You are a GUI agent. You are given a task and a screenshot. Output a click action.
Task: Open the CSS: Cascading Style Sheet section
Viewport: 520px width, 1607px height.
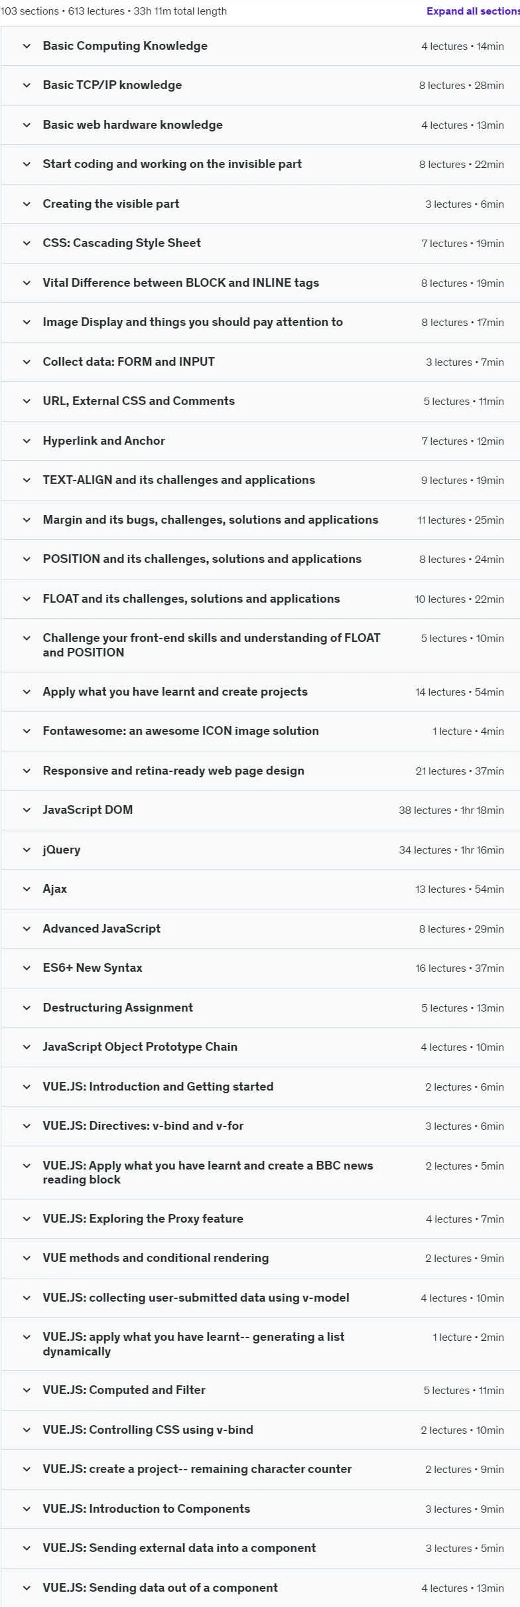click(x=121, y=243)
